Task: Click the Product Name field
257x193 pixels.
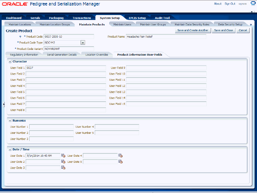Action: [166, 37]
